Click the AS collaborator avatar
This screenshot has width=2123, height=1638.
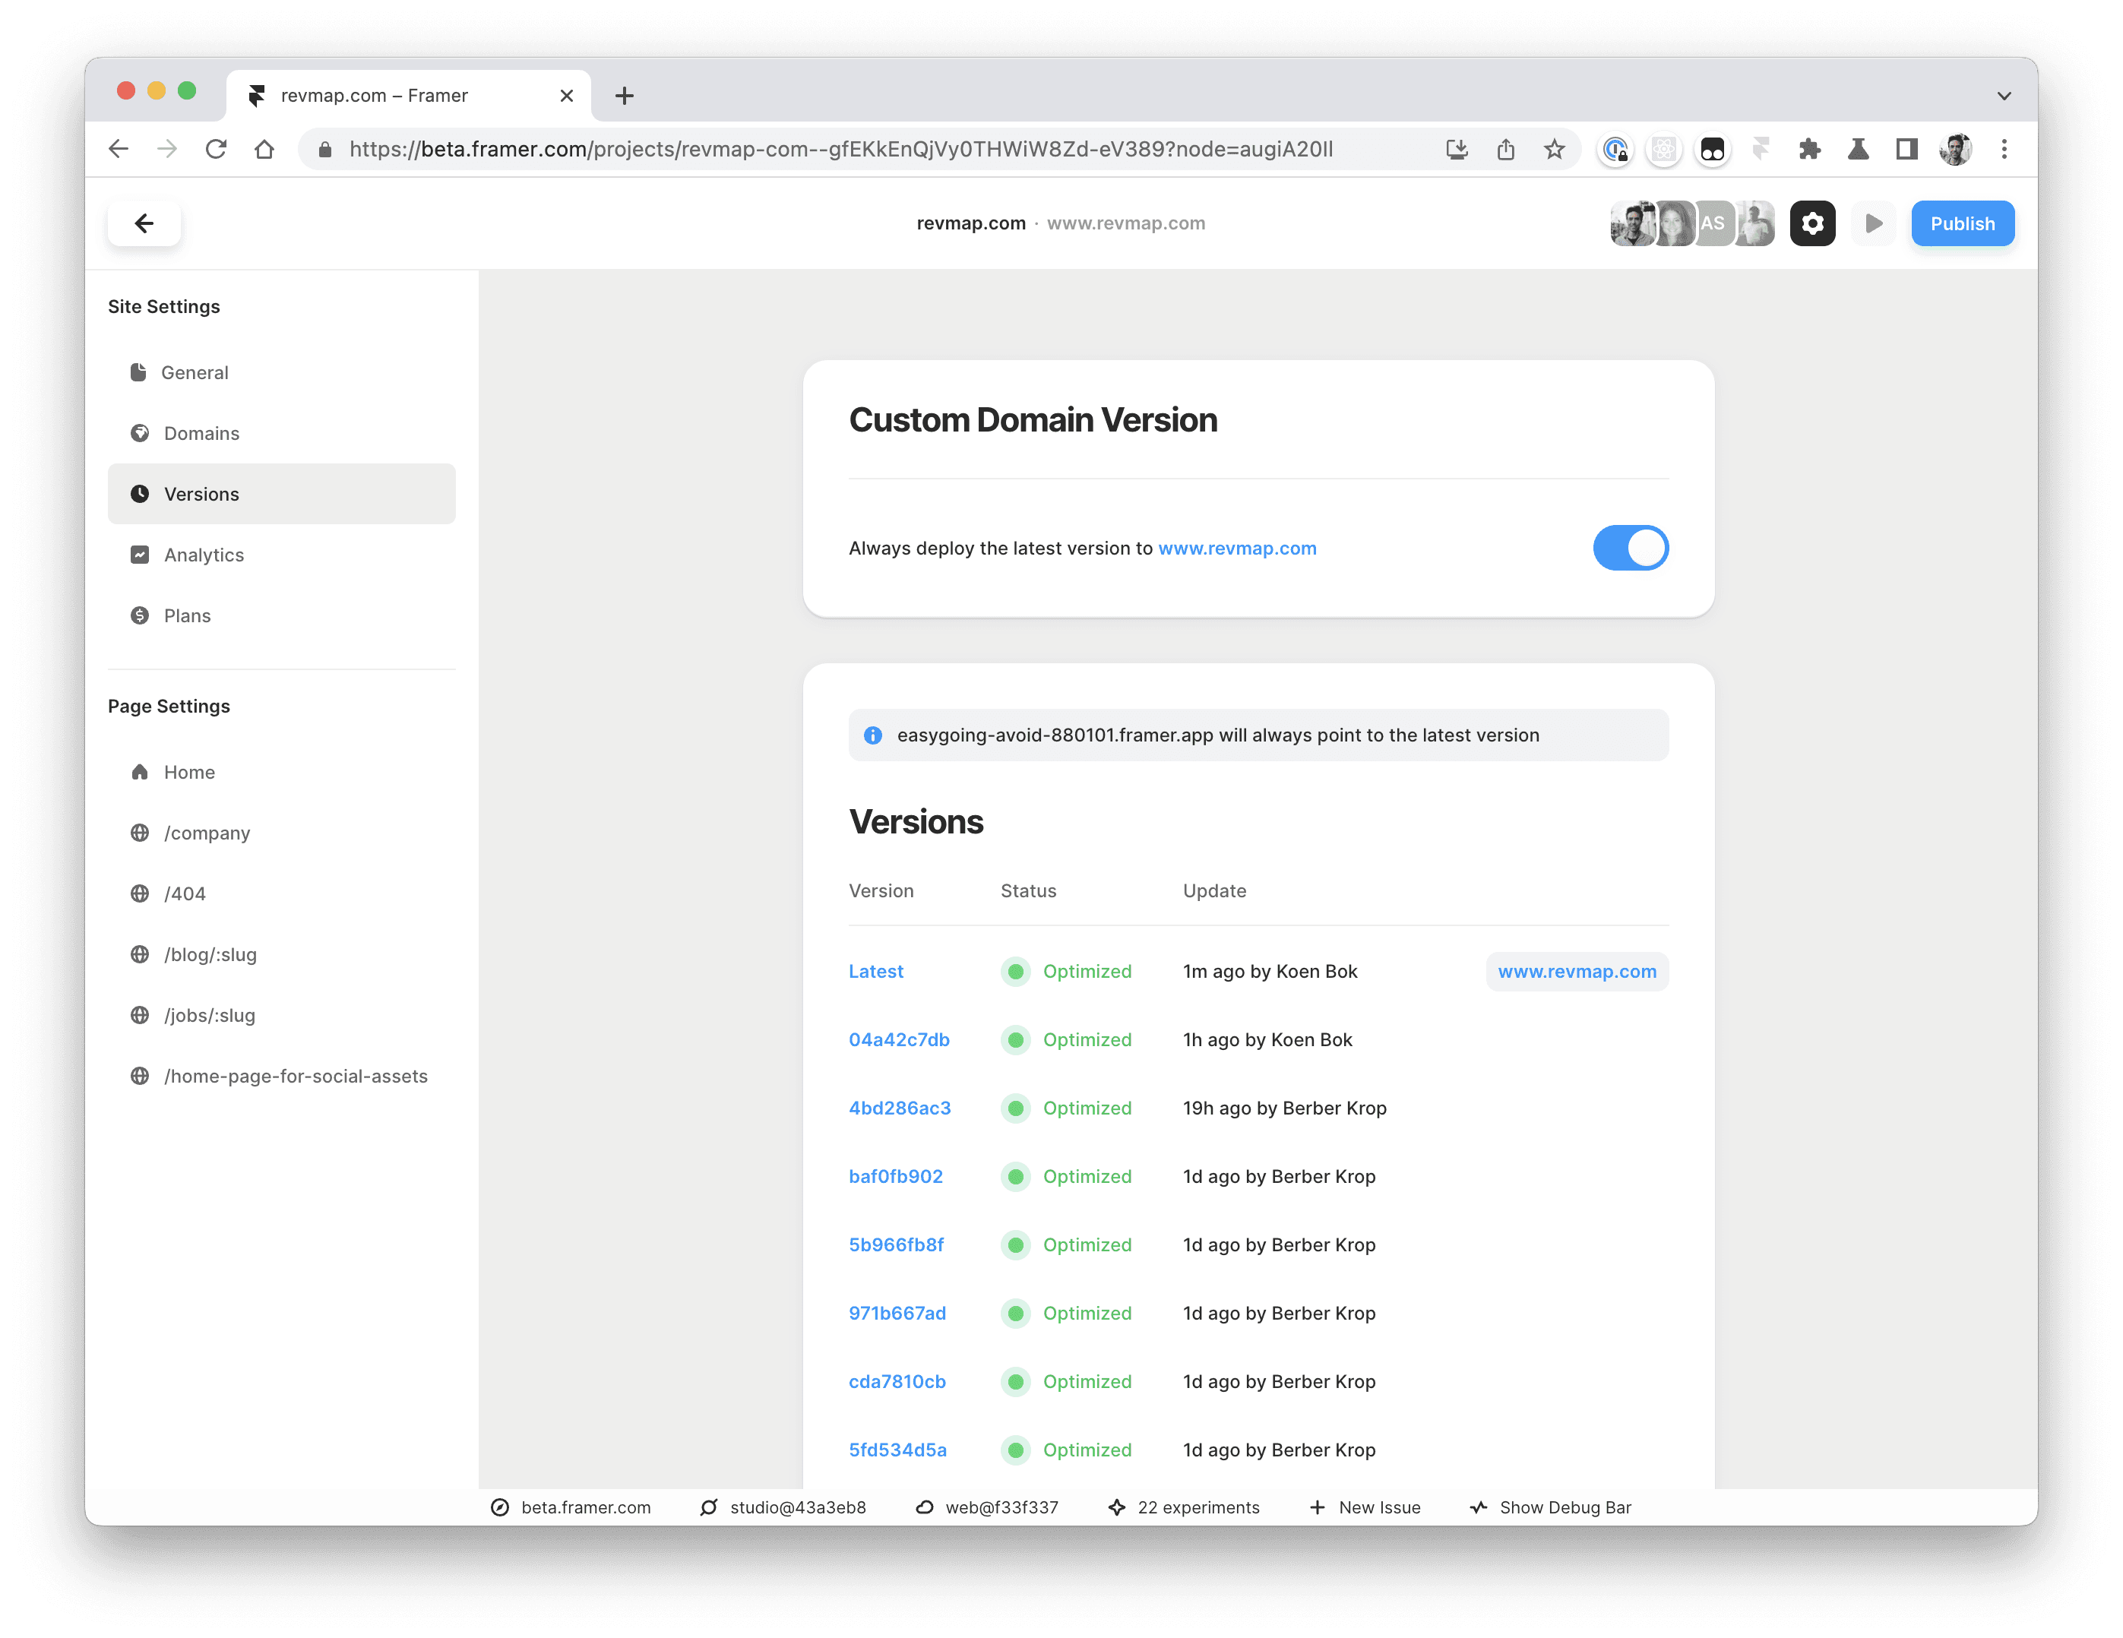[x=1713, y=223]
